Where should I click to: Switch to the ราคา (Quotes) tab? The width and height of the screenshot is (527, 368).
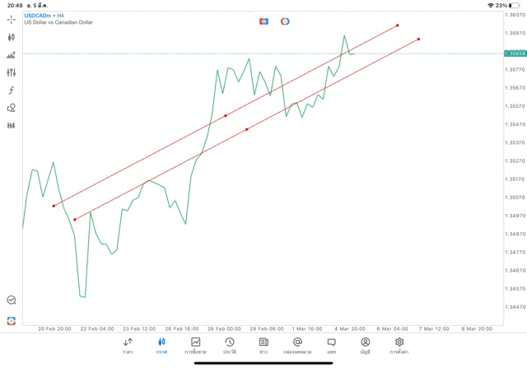pos(128,346)
